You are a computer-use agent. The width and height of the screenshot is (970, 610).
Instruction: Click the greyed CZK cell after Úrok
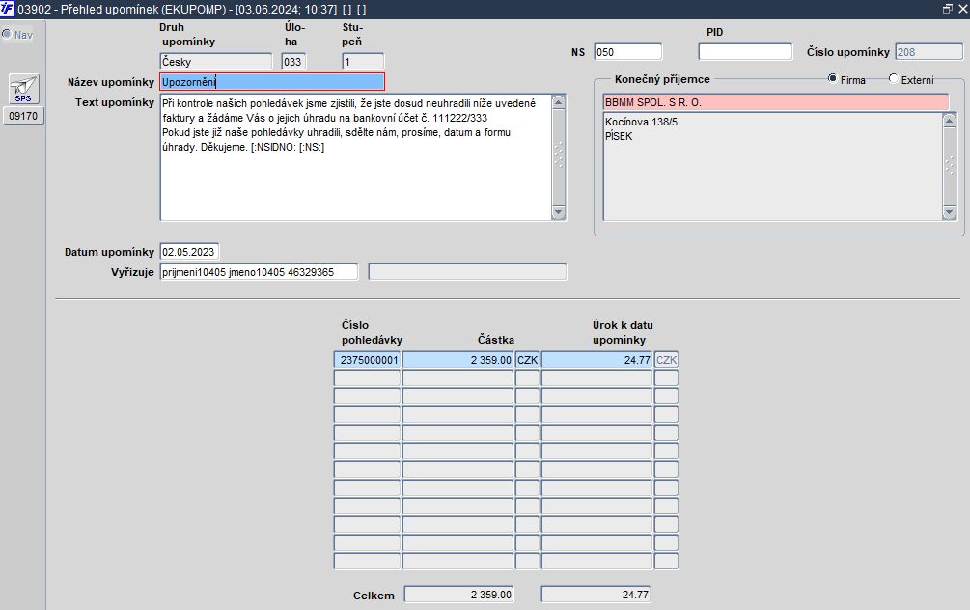(666, 359)
